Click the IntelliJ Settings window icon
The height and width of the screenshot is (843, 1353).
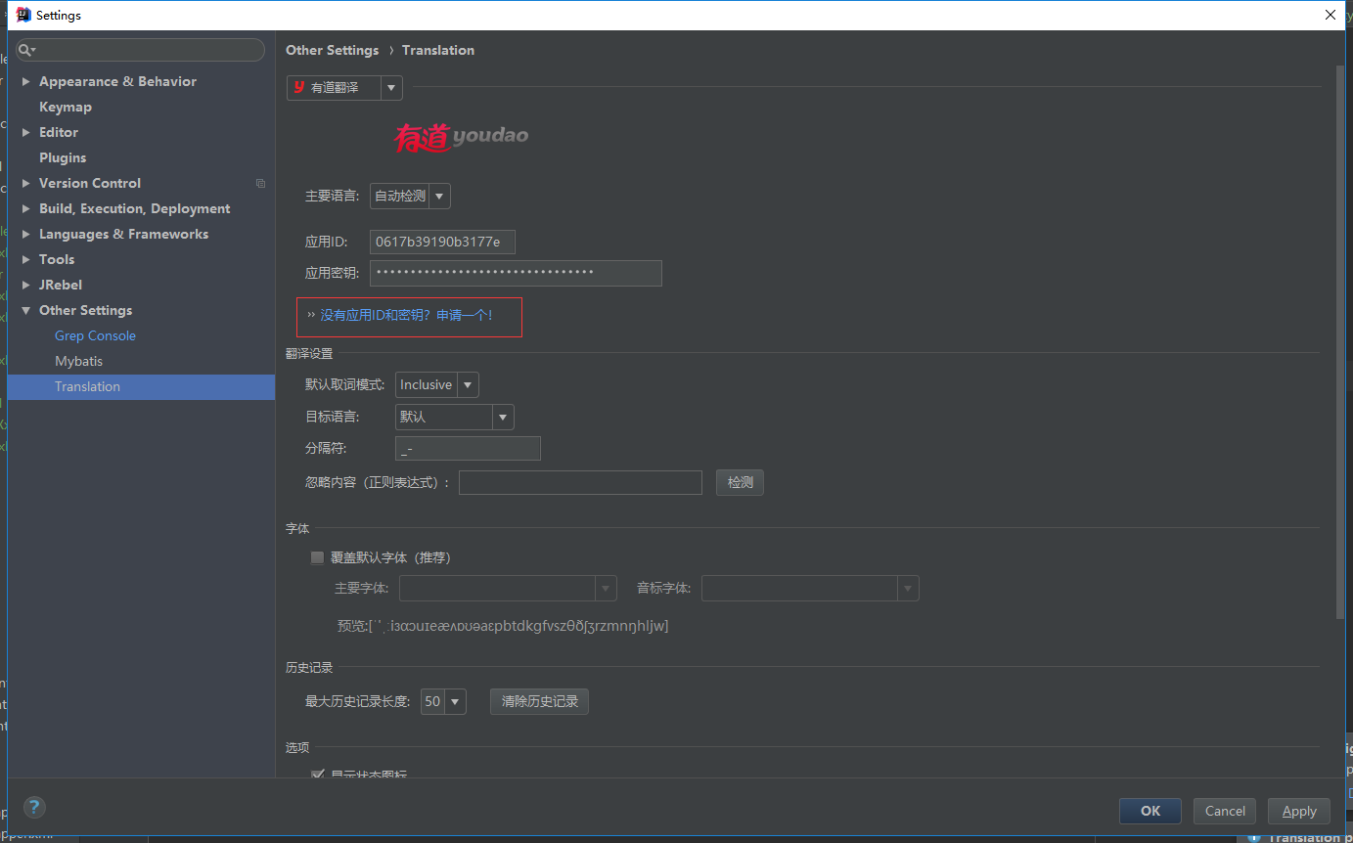(x=23, y=15)
